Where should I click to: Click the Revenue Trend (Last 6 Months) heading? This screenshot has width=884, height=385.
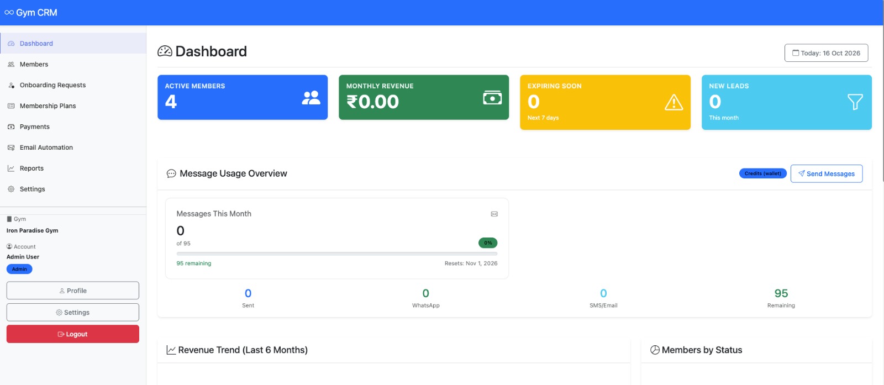(243, 350)
